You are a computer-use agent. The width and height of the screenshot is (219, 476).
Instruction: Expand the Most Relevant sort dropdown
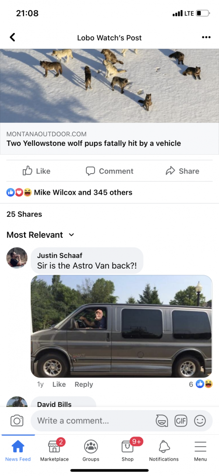(x=40, y=235)
